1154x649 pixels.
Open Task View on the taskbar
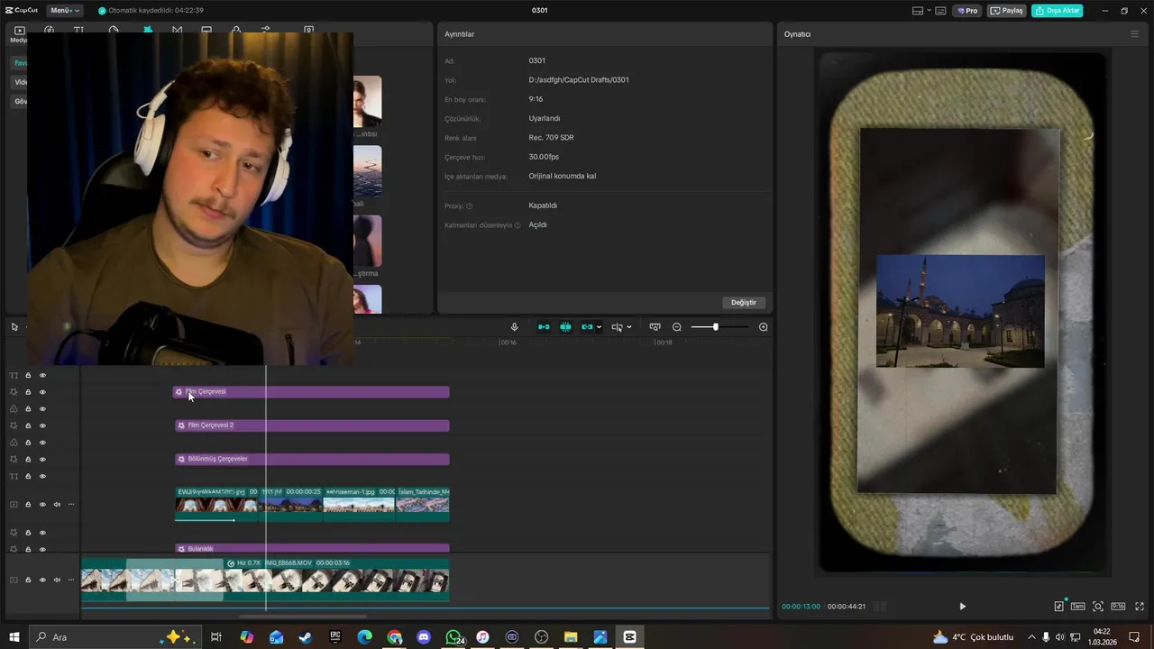[216, 637]
